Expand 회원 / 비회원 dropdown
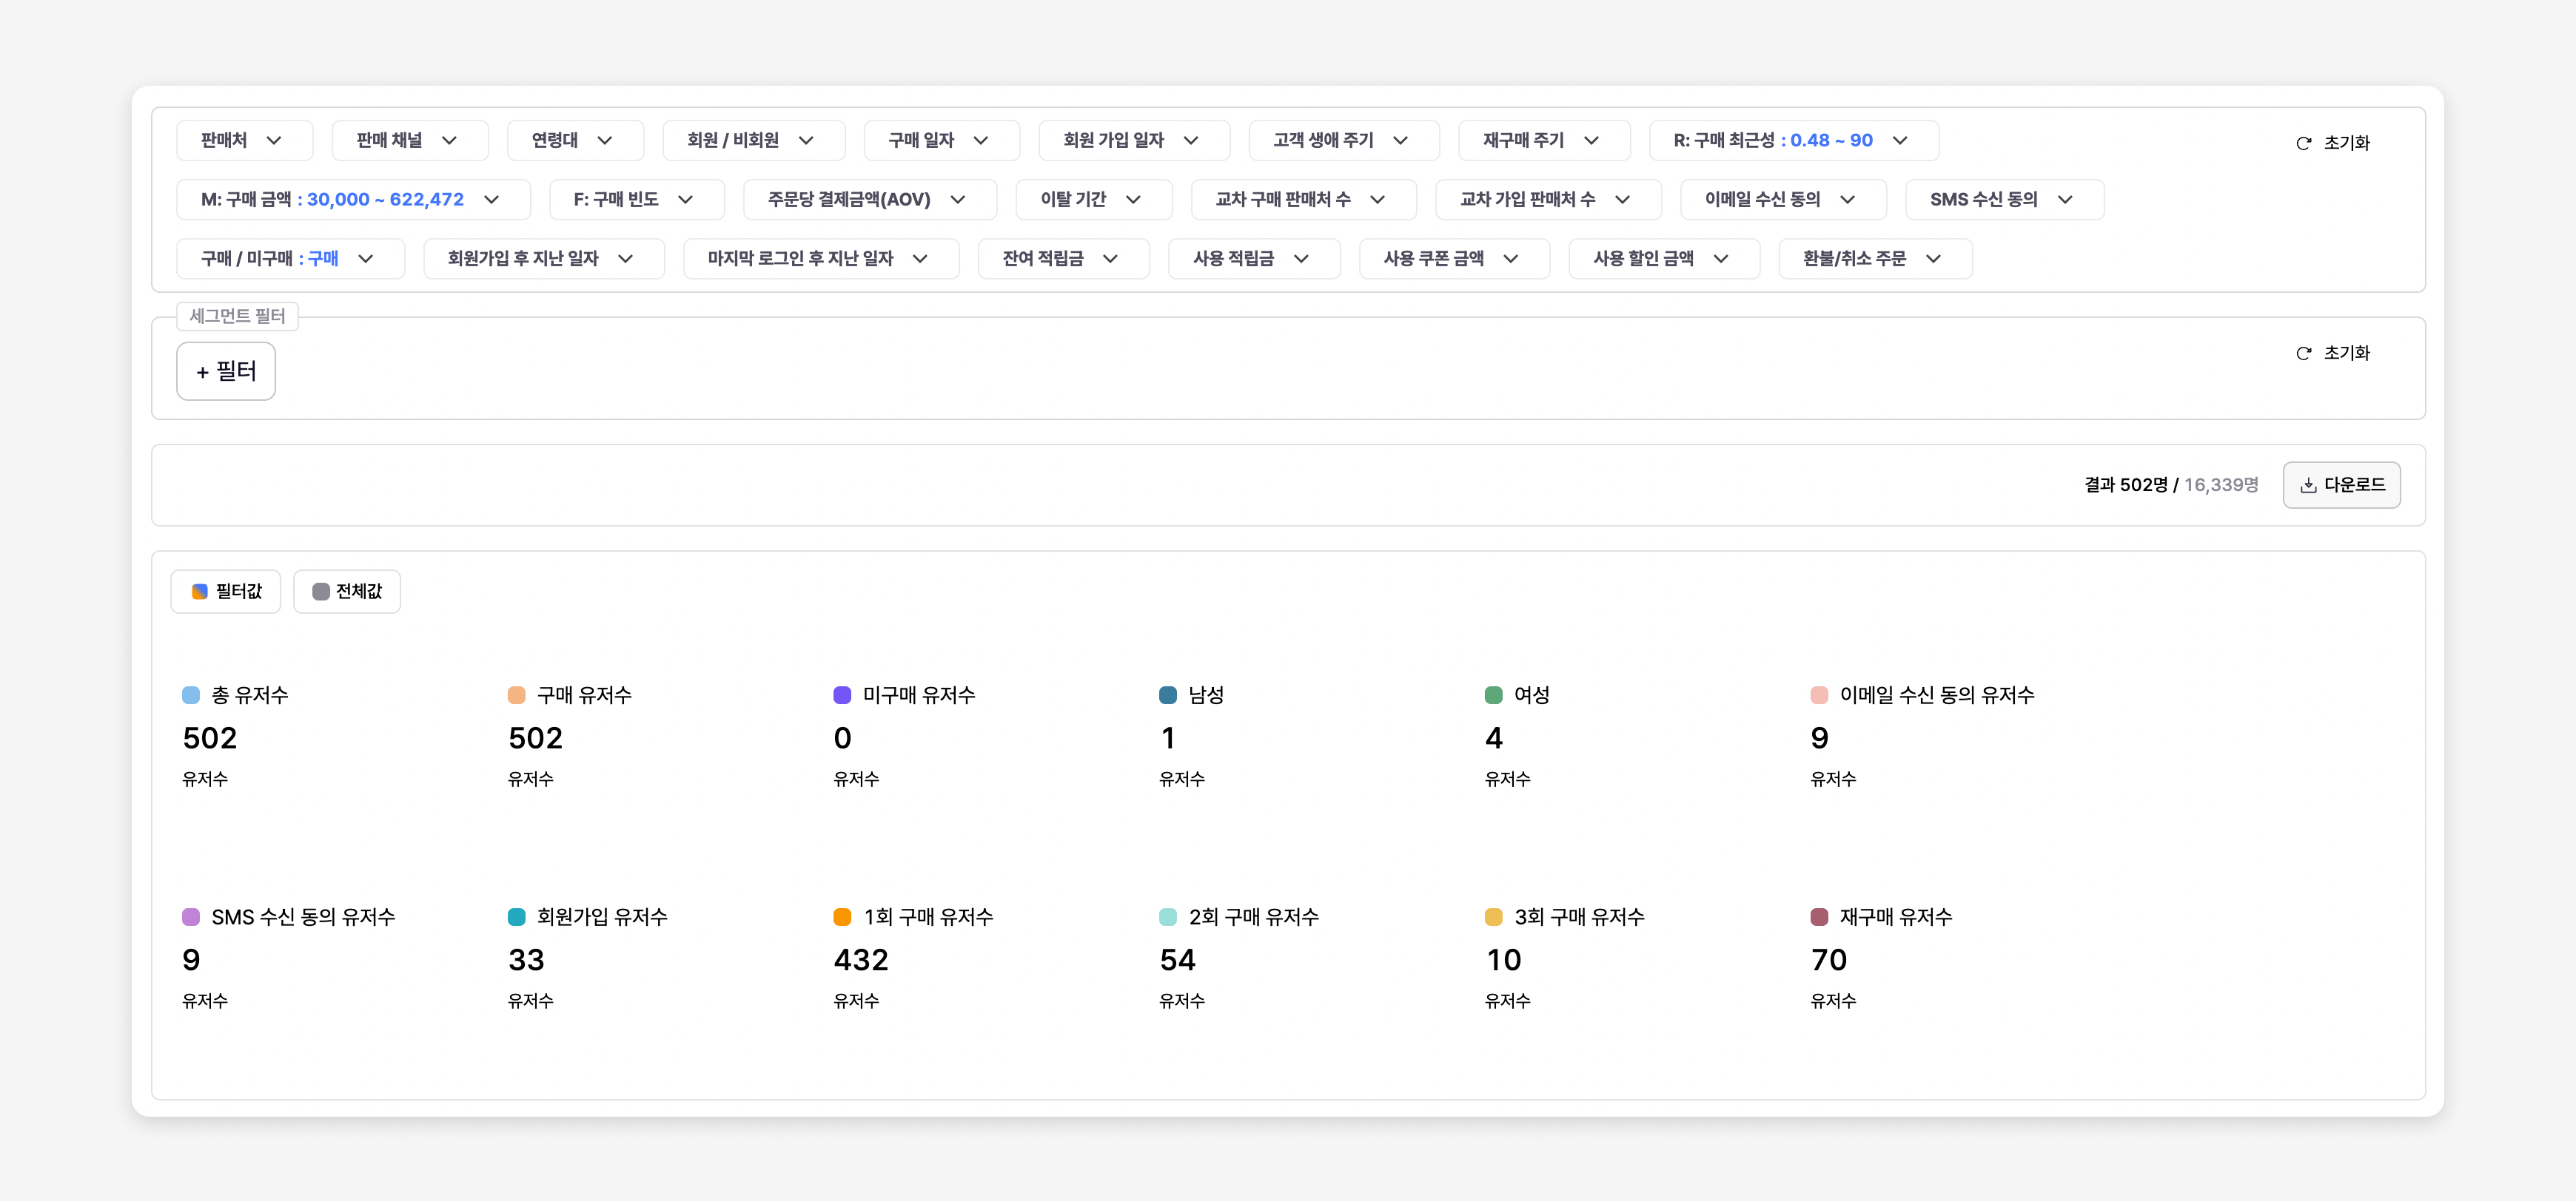The height and width of the screenshot is (1201, 2576). pyautogui.click(x=753, y=141)
